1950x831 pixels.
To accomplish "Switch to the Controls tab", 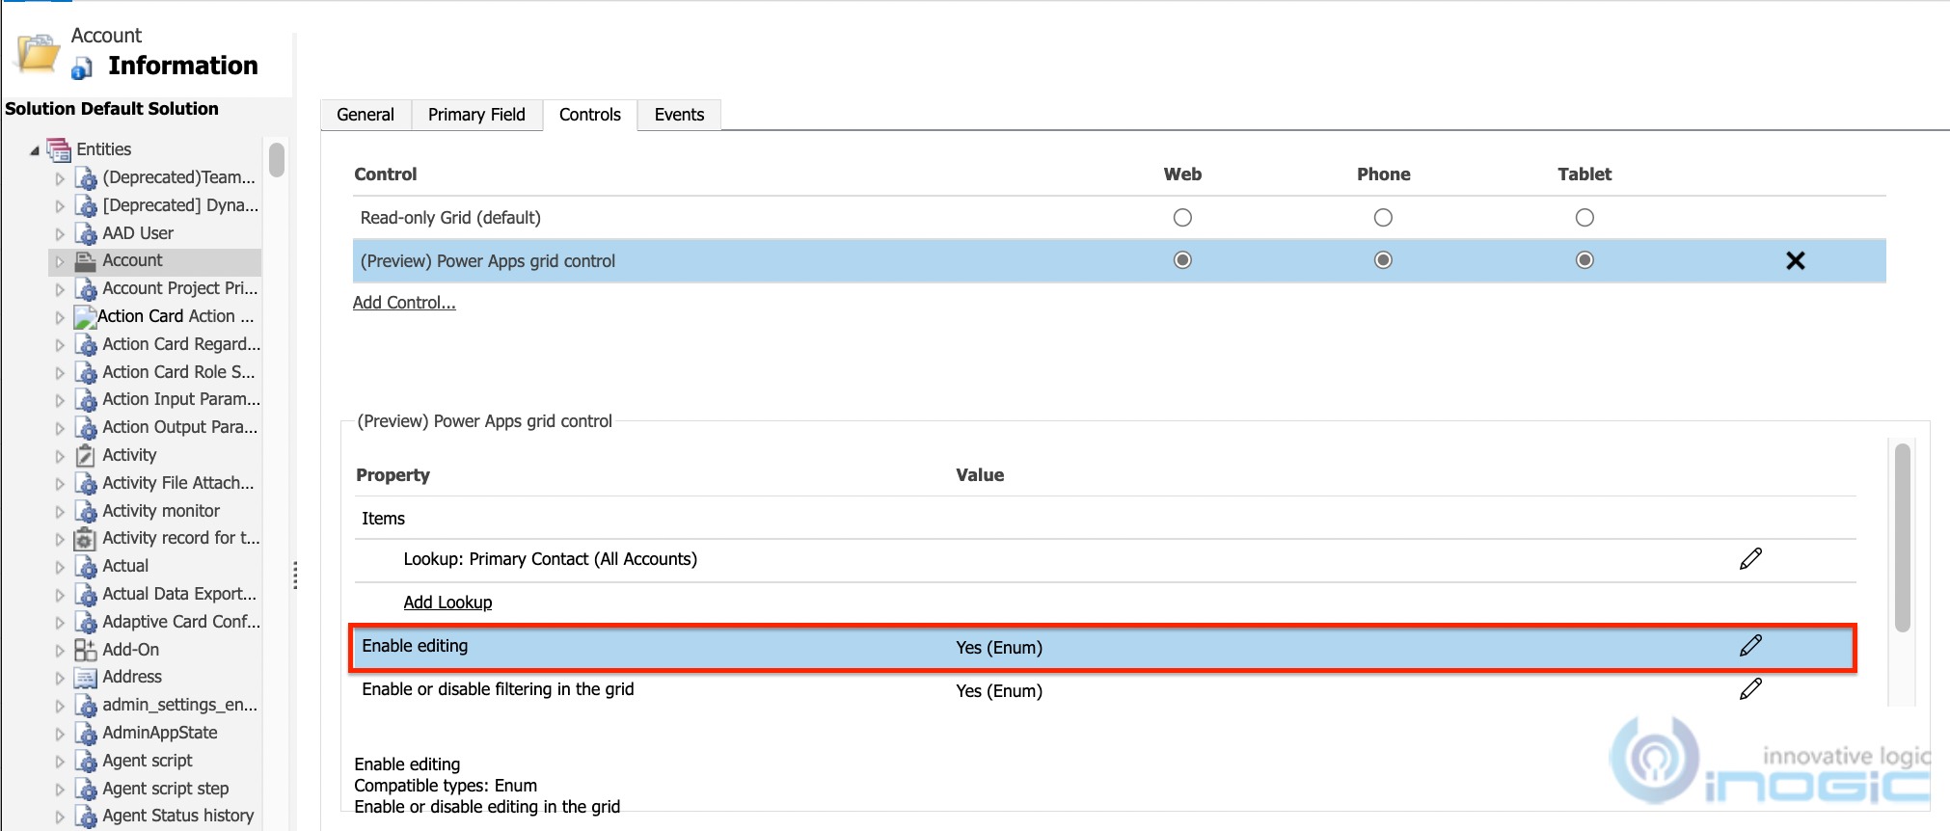I will [x=589, y=115].
